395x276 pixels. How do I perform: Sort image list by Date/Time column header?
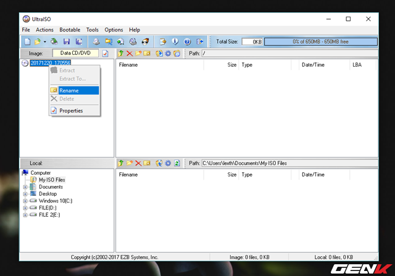(324, 65)
